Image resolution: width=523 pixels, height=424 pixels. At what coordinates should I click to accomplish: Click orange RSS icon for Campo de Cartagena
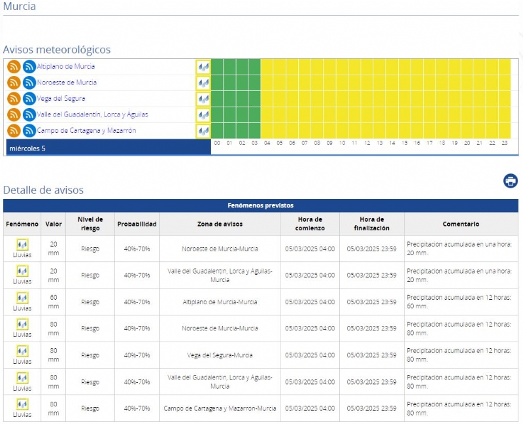[14, 131]
